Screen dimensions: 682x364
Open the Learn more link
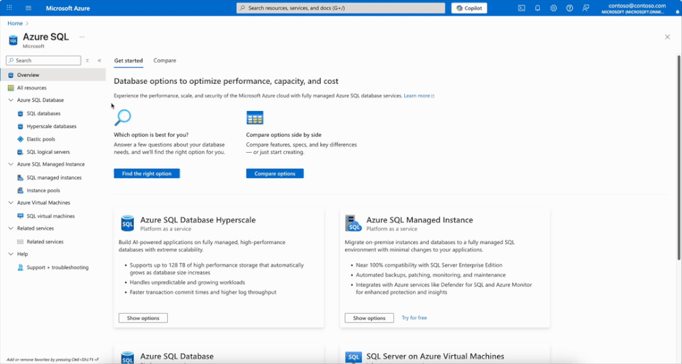pyautogui.click(x=419, y=95)
